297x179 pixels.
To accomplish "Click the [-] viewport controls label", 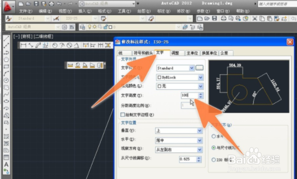I will tap(16, 36).
